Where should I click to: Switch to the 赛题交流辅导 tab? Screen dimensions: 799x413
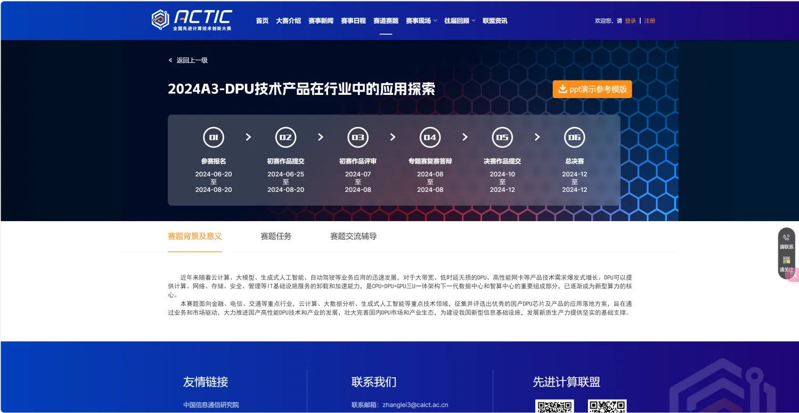(x=353, y=236)
